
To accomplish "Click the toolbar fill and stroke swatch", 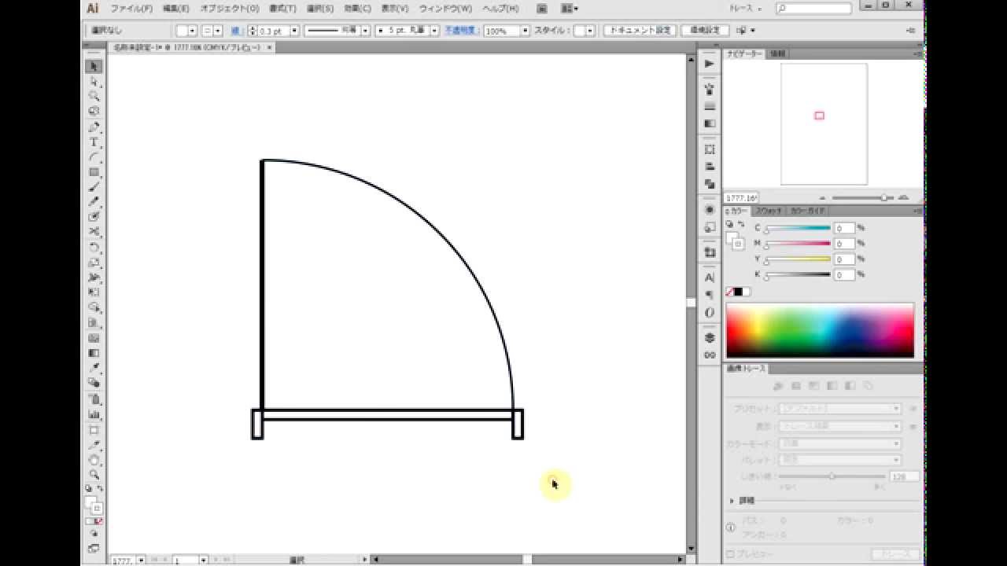I will pyautogui.click(x=93, y=504).
